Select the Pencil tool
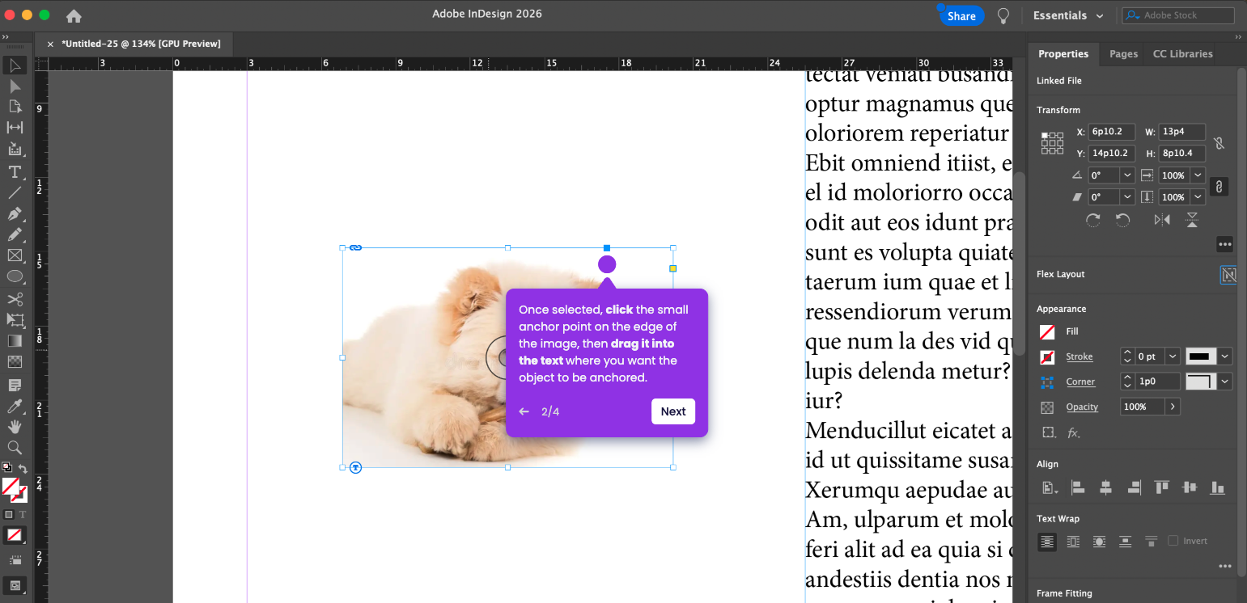This screenshot has width=1247, height=603. pyautogui.click(x=15, y=234)
